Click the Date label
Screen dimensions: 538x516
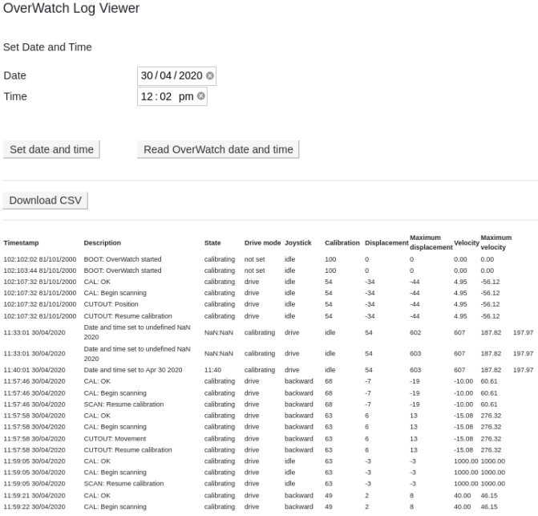point(14,75)
